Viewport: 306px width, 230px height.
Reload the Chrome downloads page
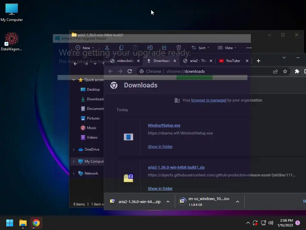click(x=130, y=71)
